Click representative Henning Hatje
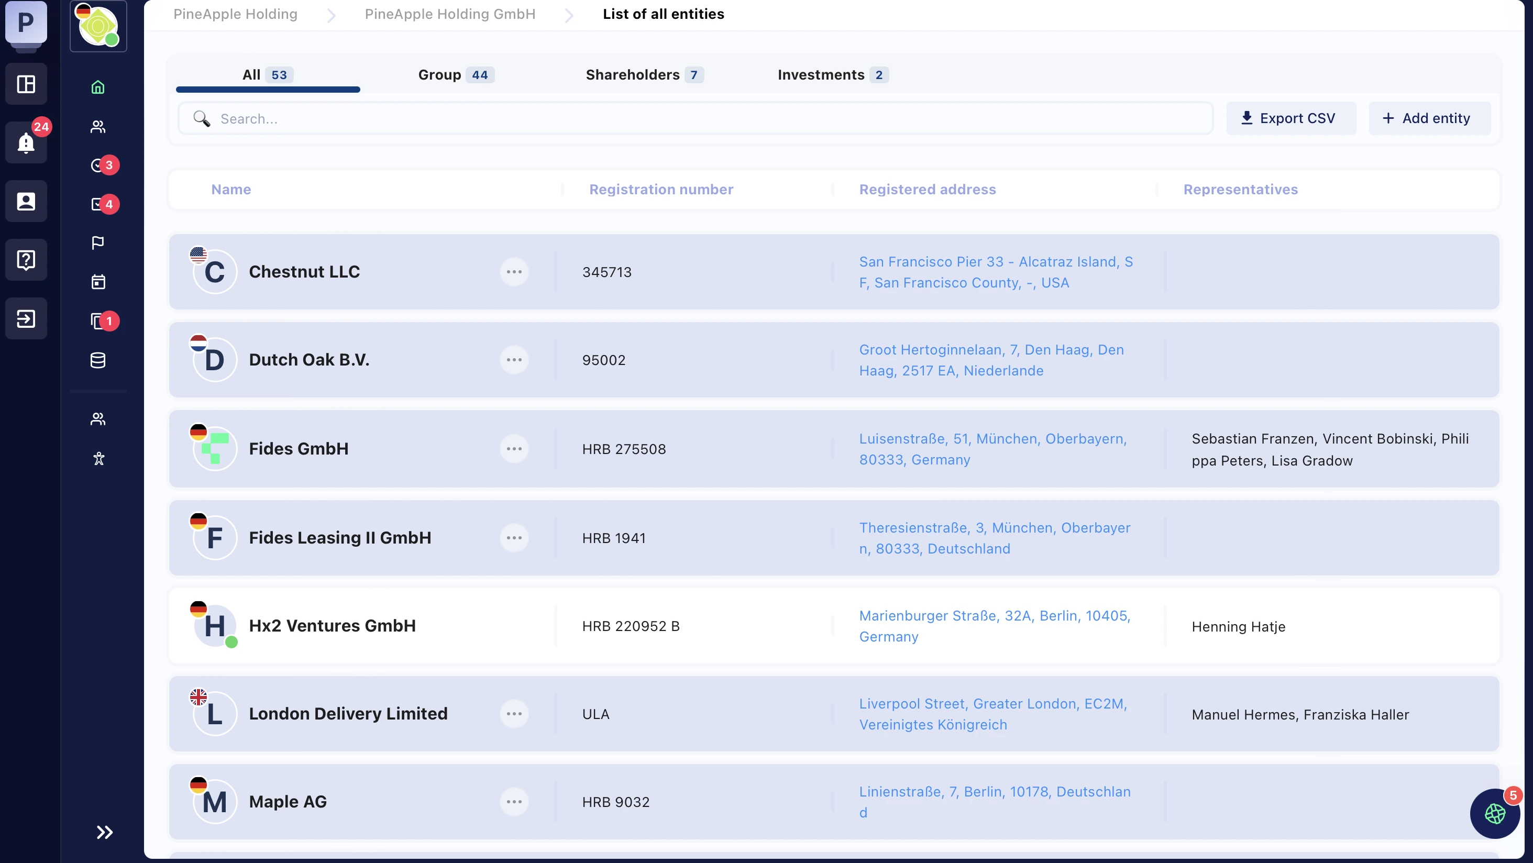This screenshot has height=863, width=1533. click(x=1239, y=627)
